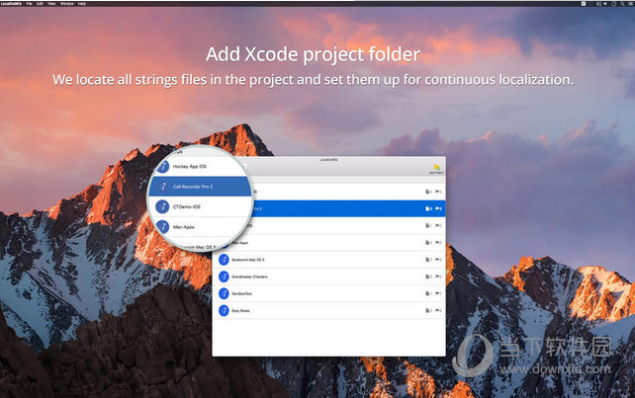Select the Mac-Apps project name in the list

click(x=240, y=243)
